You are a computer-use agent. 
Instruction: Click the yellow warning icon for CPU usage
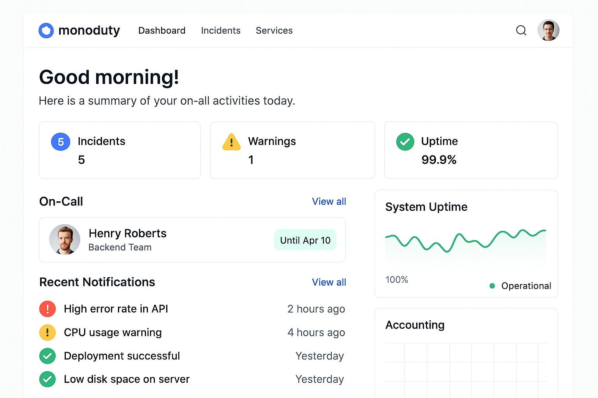click(x=47, y=333)
